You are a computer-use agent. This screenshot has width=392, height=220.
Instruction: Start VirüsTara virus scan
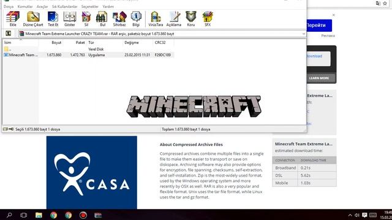click(156, 19)
